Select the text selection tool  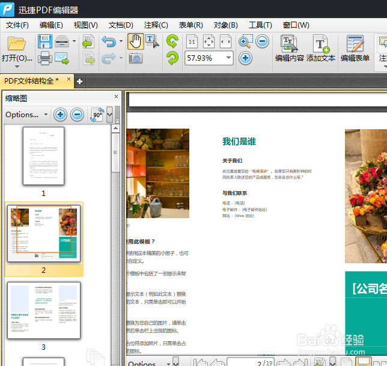[152, 41]
